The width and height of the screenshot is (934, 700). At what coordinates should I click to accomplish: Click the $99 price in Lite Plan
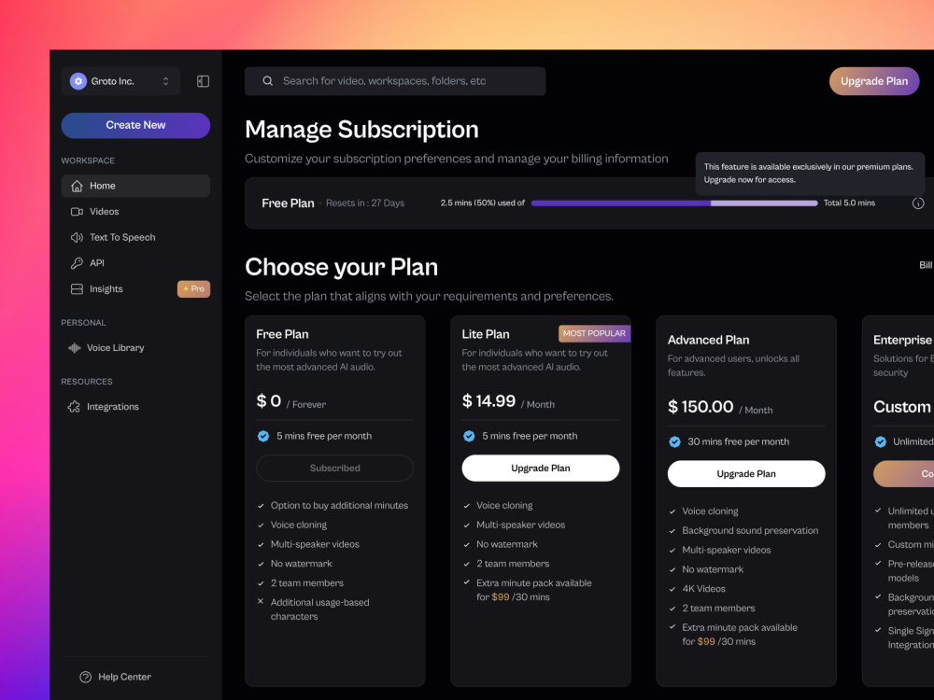501,597
